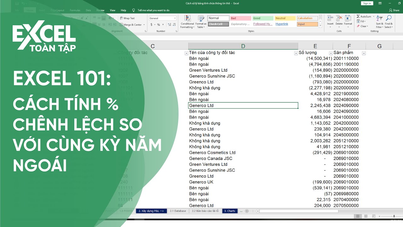This screenshot has width=403, height=227.
Task: Click the Fill down icon
Action: (x=358, y=21)
